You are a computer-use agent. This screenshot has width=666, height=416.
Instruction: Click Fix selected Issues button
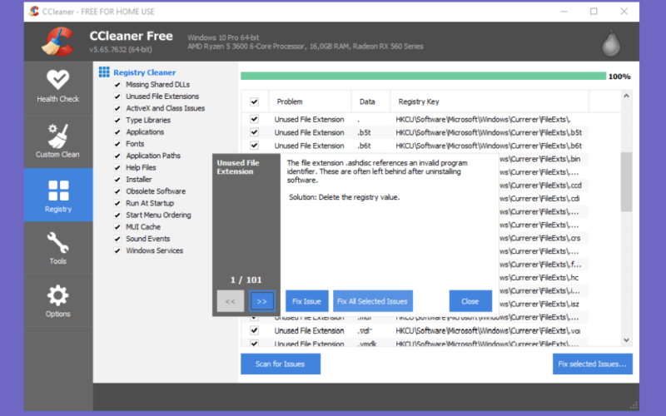[592, 364]
